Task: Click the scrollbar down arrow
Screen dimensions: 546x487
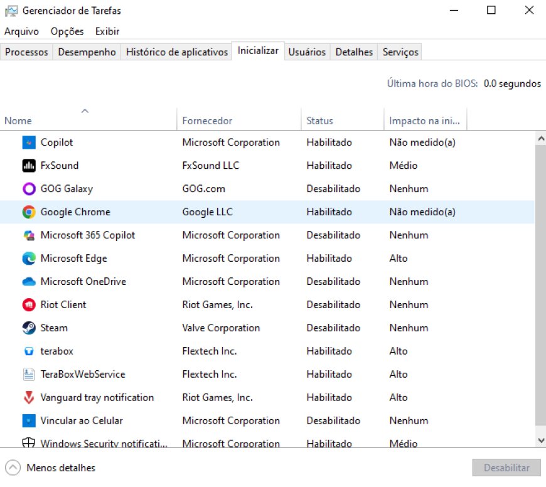Action: coord(541,441)
